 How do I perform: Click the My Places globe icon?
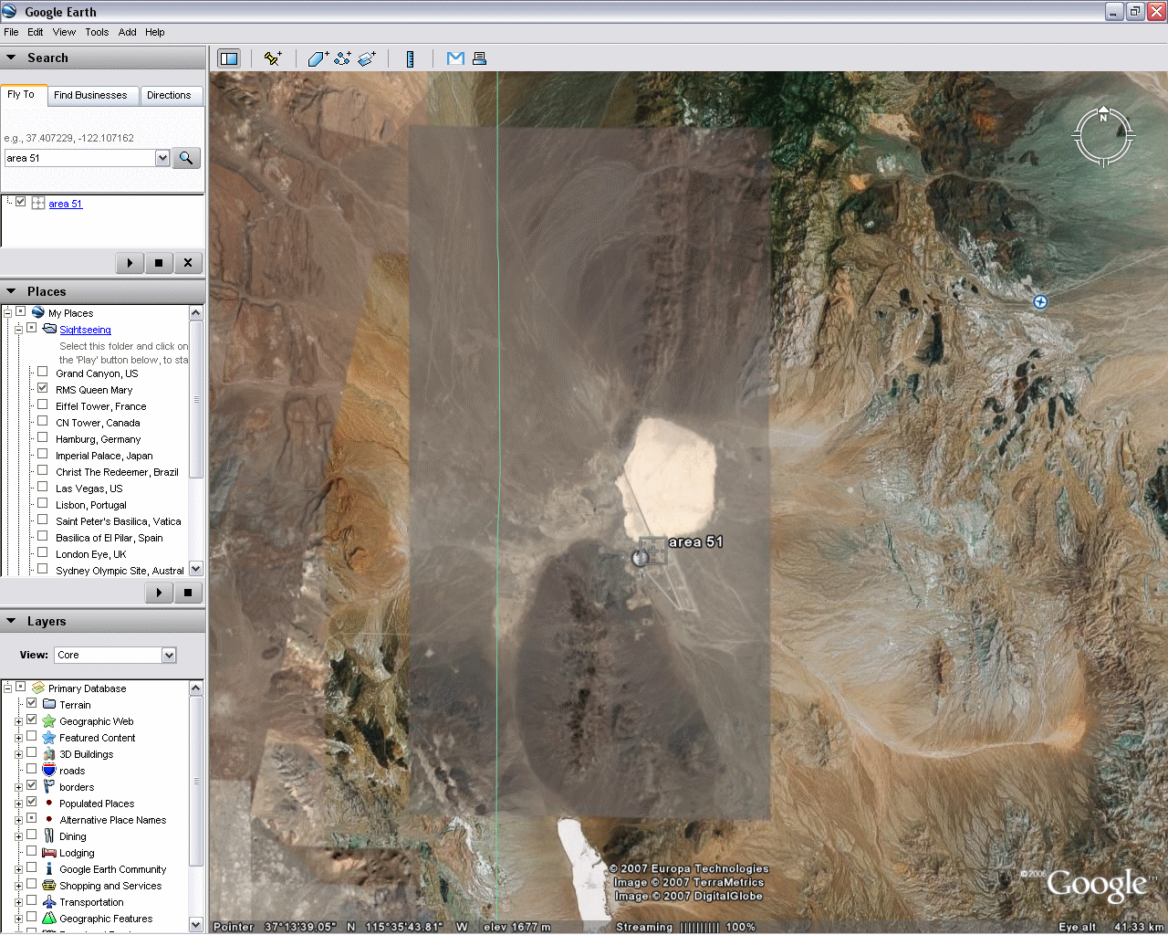click(x=38, y=312)
